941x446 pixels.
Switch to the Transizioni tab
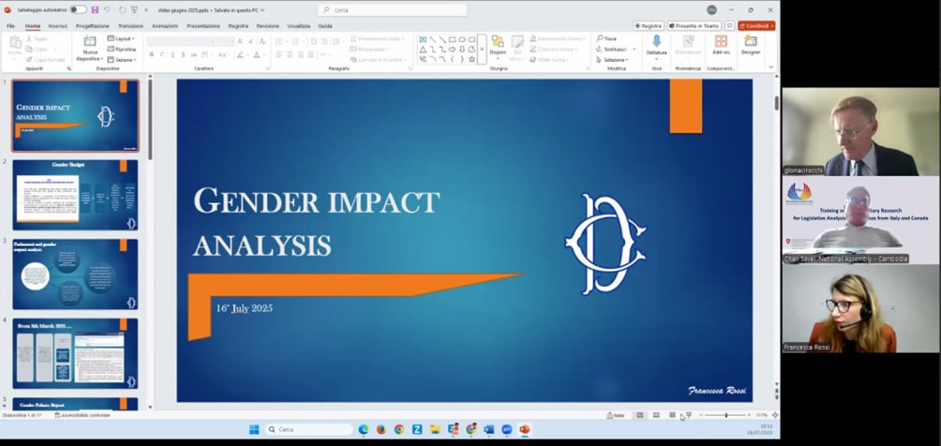click(130, 26)
